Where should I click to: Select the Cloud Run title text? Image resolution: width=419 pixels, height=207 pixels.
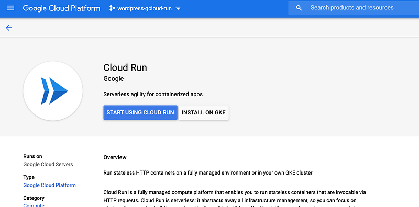(x=125, y=67)
